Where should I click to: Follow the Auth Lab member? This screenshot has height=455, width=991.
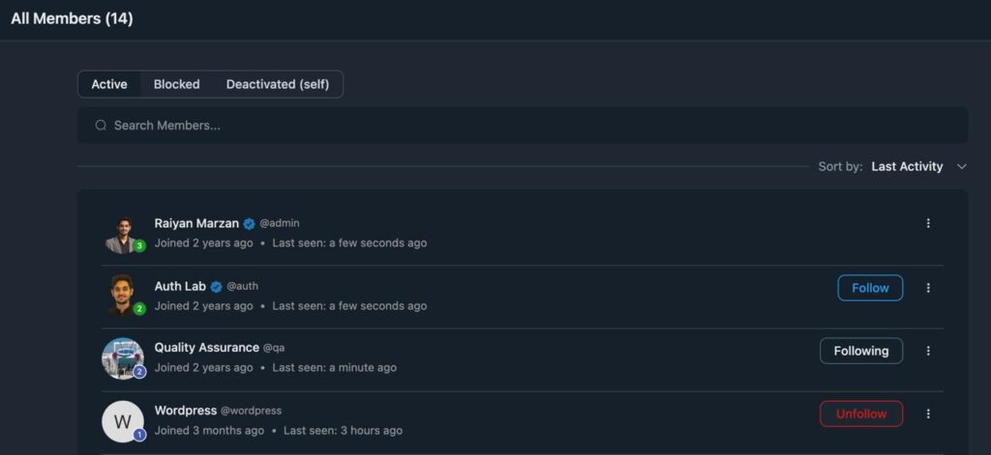(x=870, y=288)
